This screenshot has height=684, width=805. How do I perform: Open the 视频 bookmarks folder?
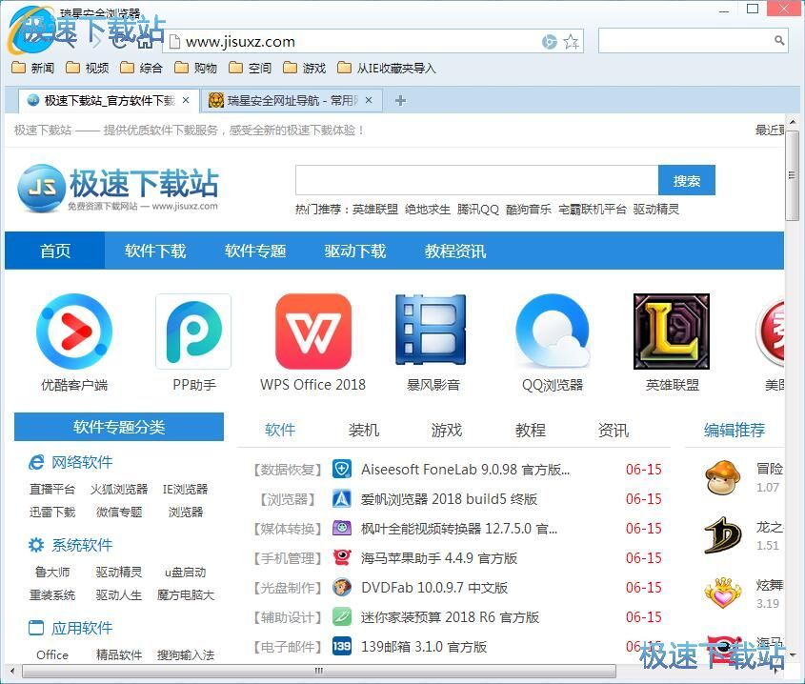pos(88,68)
